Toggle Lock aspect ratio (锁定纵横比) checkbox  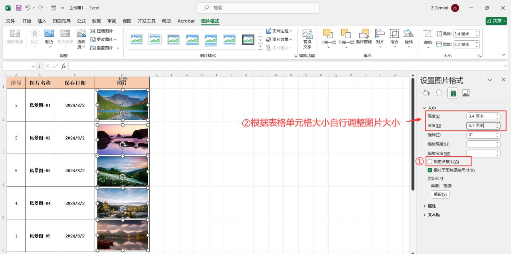pyautogui.click(x=430, y=161)
